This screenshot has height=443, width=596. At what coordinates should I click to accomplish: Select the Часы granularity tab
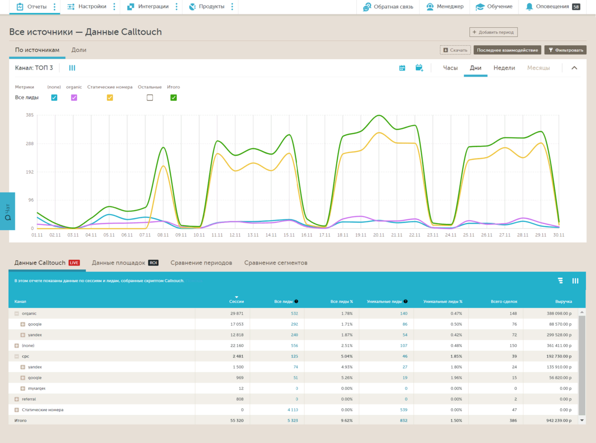(450, 68)
